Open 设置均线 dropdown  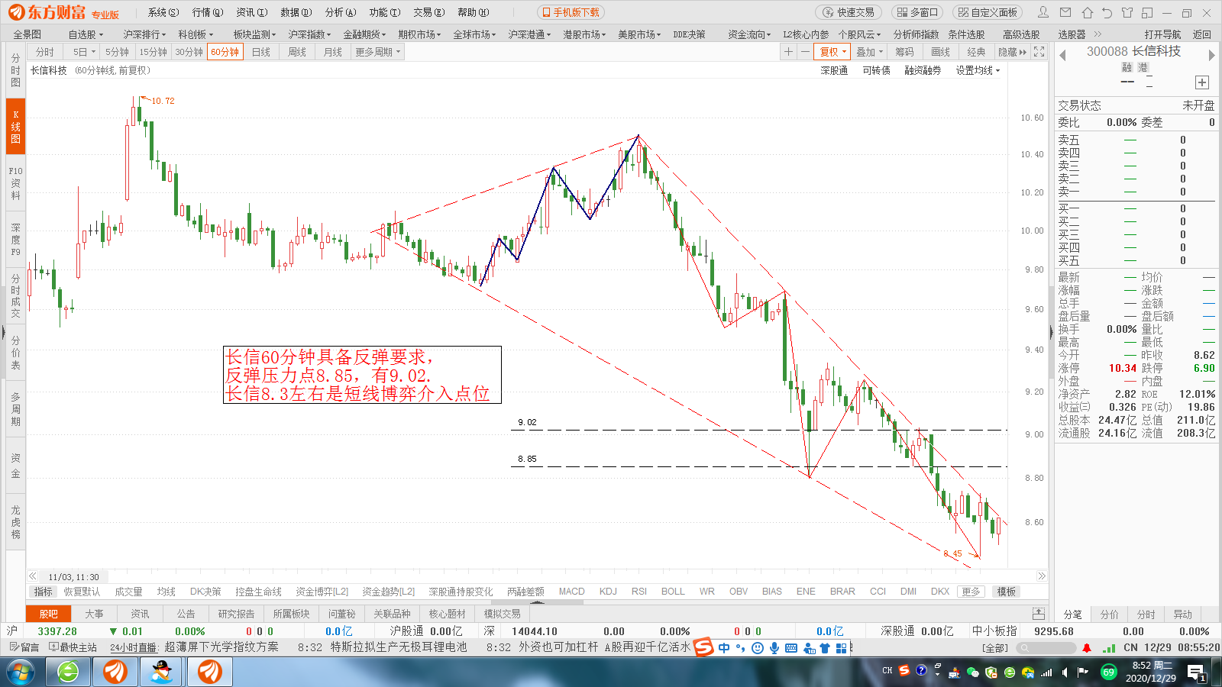[978, 70]
